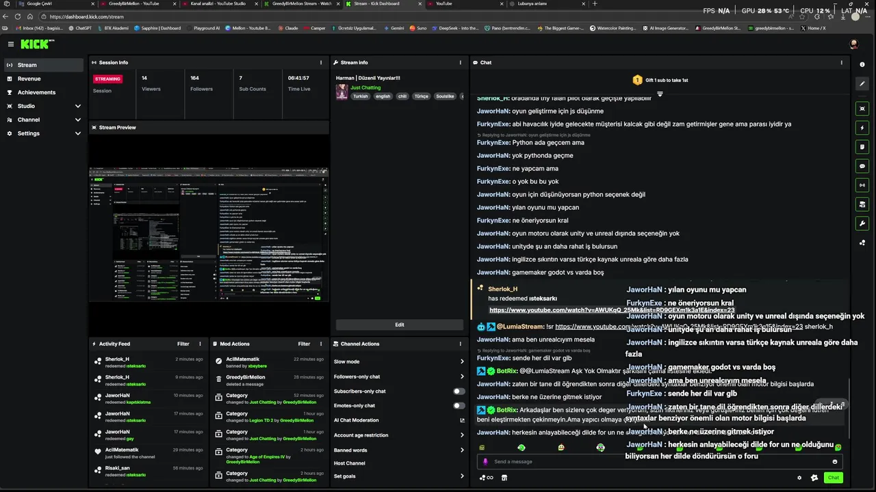Open Mod Actions Filter dropdown
The image size is (876, 492).
[x=304, y=344]
